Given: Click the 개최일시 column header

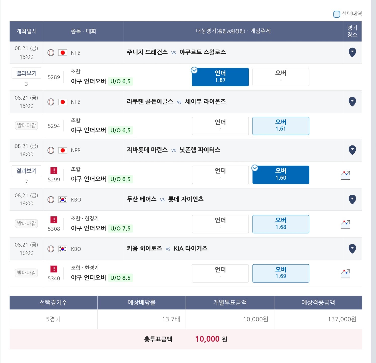Looking at the screenshot, I should [x=26, y=31].
